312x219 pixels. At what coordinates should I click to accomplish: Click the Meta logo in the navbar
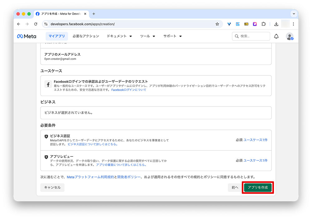(27, 36)
